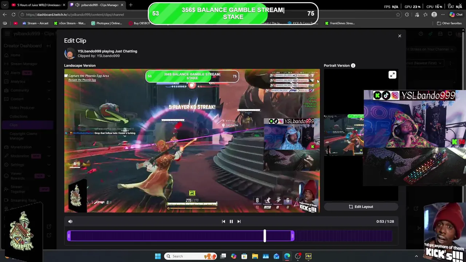Open Copilot from taskbar
Screen dimensions: 466x262
point(234,256)
